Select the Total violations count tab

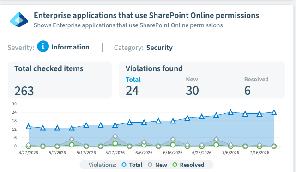tap(133, 80)
